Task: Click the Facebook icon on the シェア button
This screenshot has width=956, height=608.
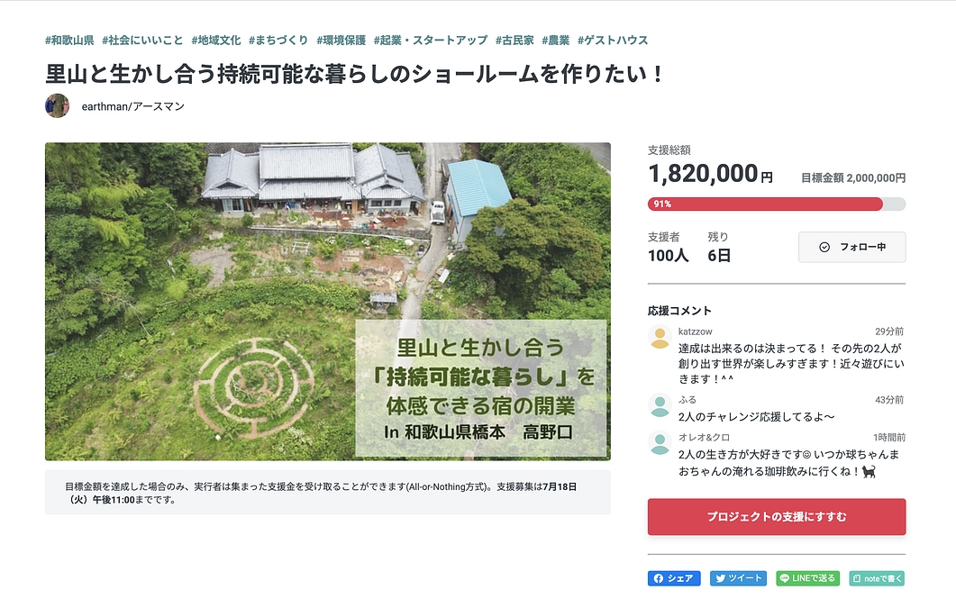Action: [x=657, y=579]
